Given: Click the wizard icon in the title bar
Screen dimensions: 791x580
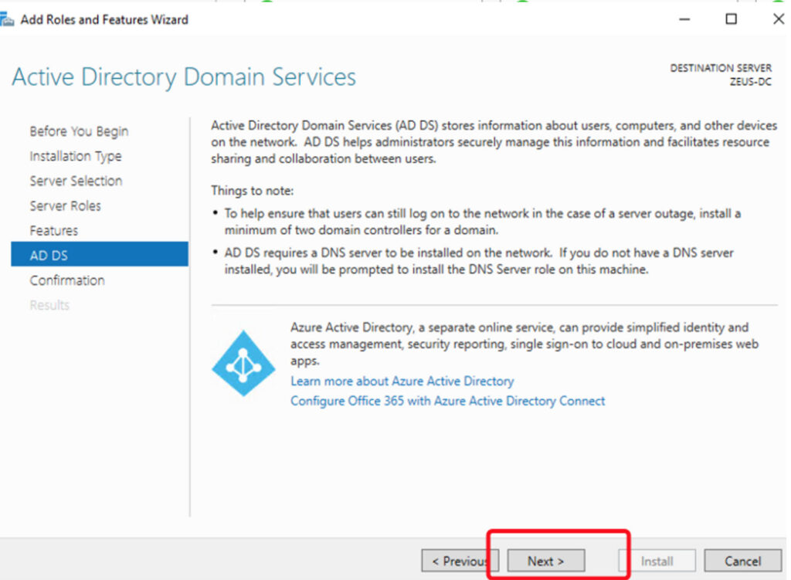Looking at the screenshot, I should [x=8, y=19].
